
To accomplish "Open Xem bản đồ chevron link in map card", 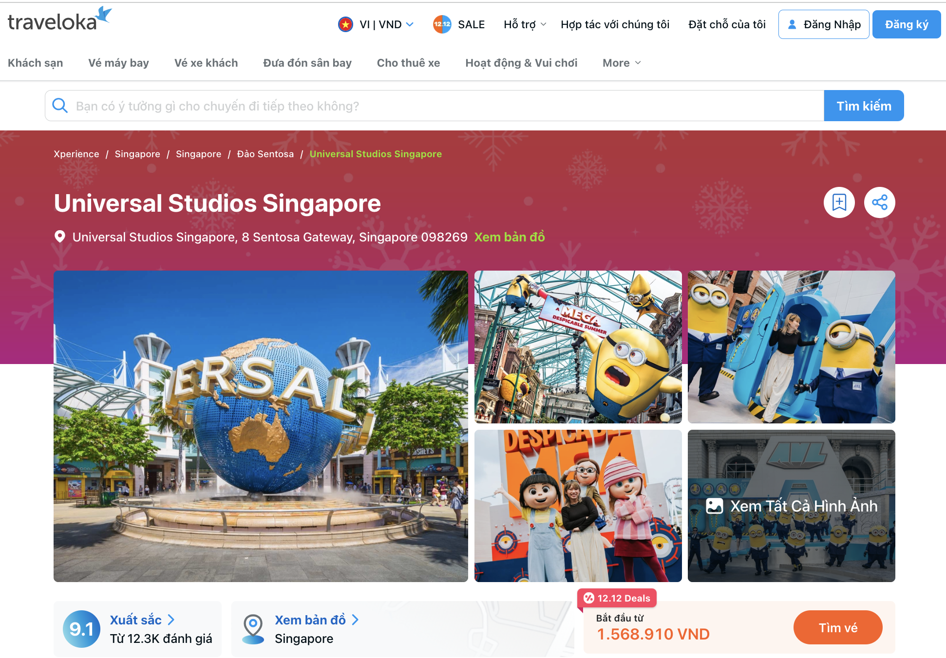I will (317, 620).
